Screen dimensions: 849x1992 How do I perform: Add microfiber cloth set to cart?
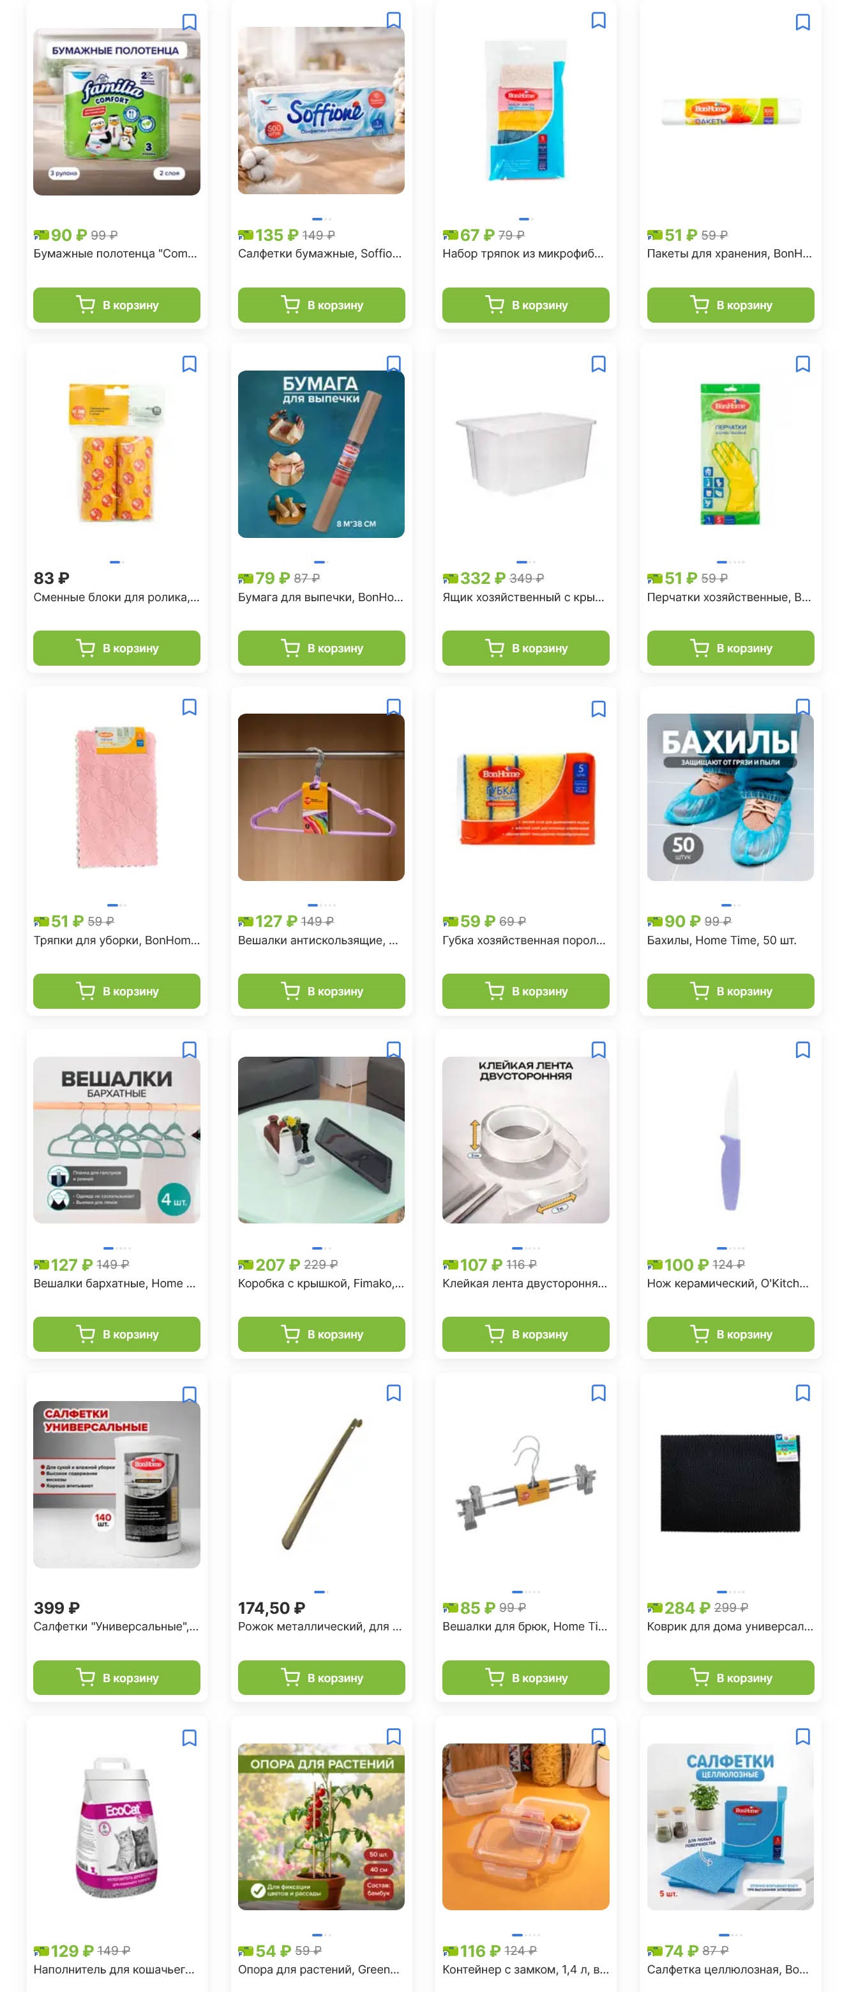pos(525,305)
